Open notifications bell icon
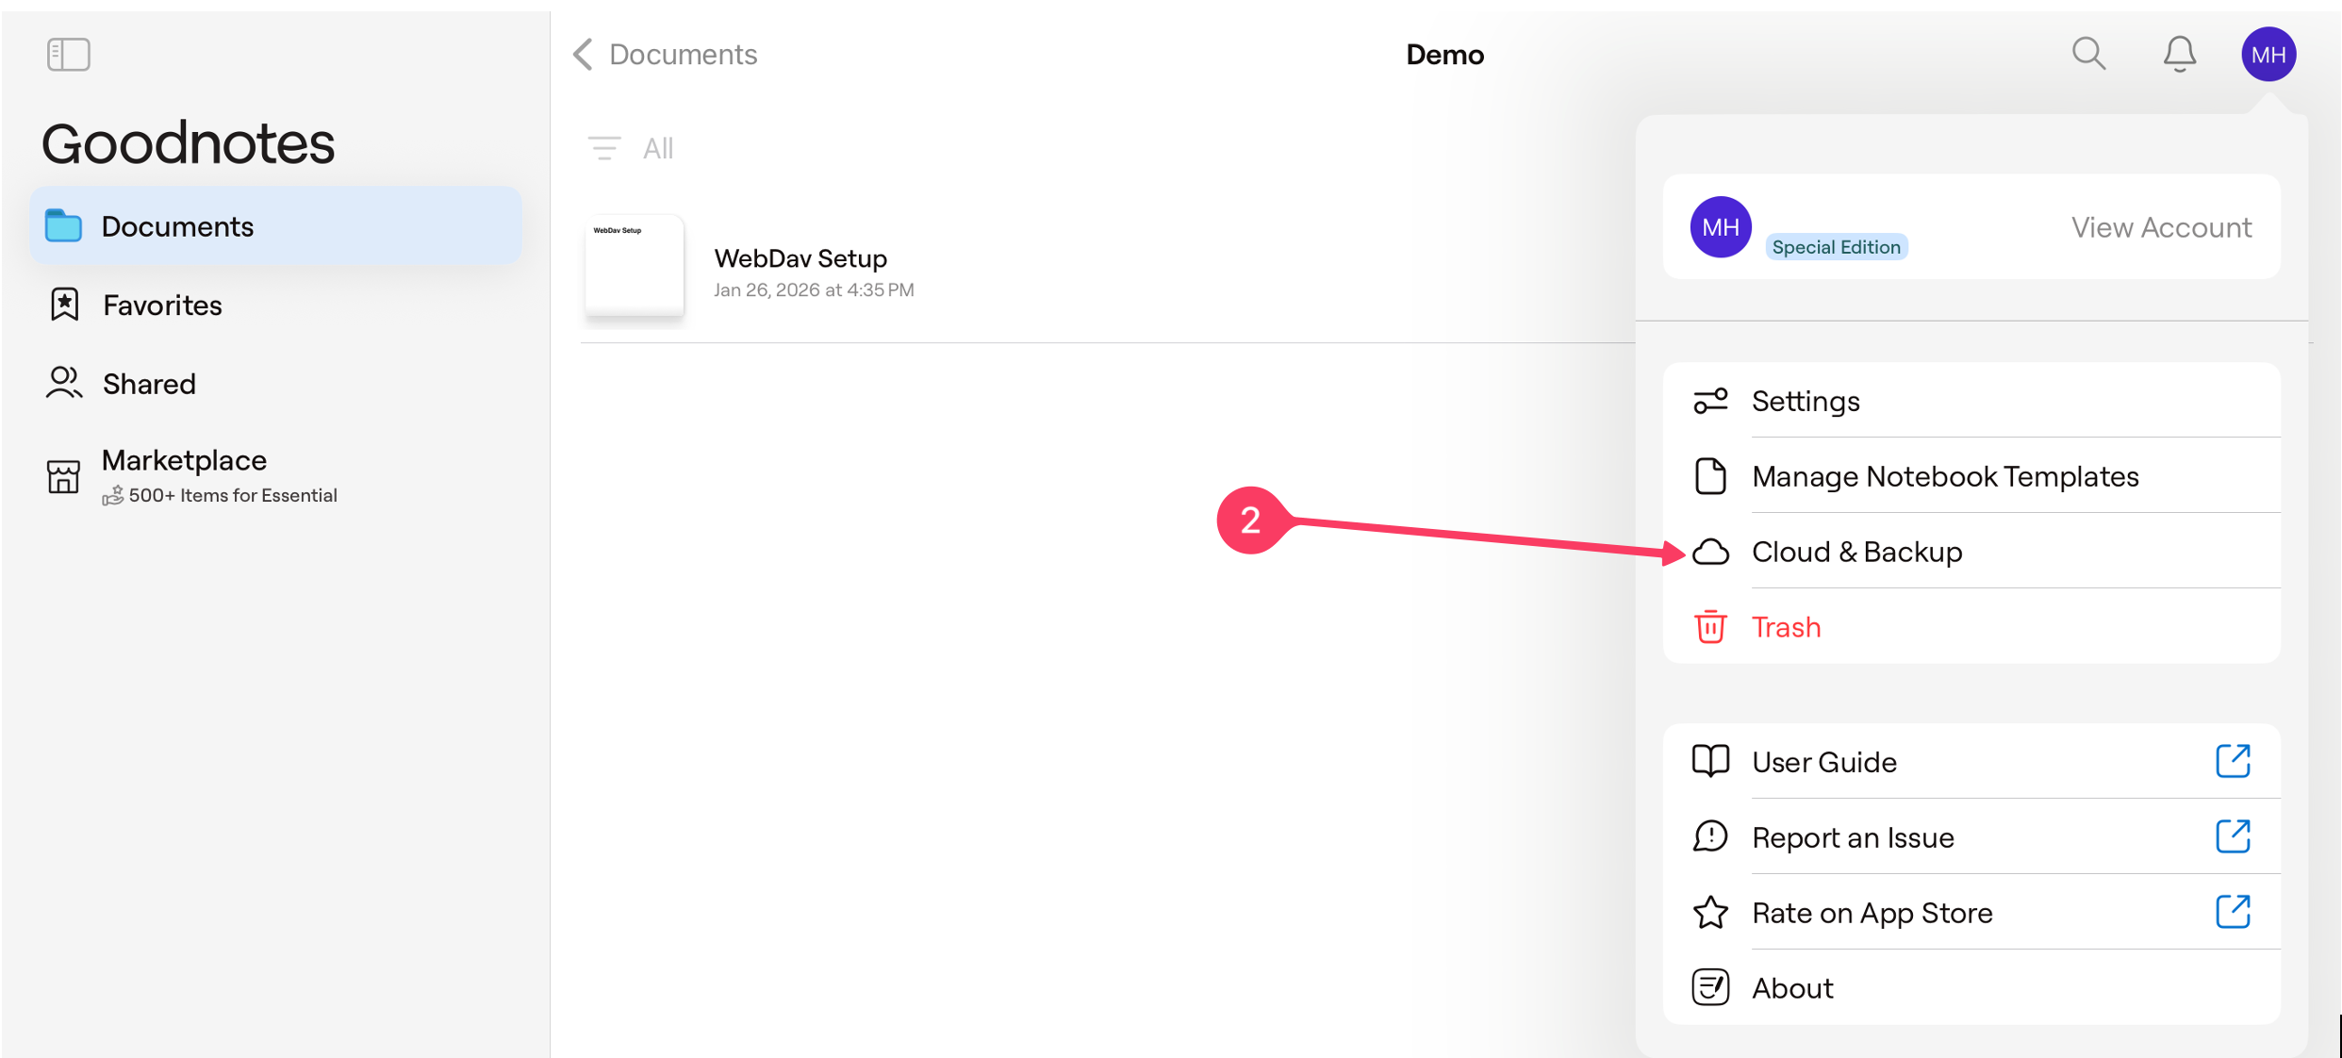Viewport: 2342px width, 1058px height. (2179, 54)
